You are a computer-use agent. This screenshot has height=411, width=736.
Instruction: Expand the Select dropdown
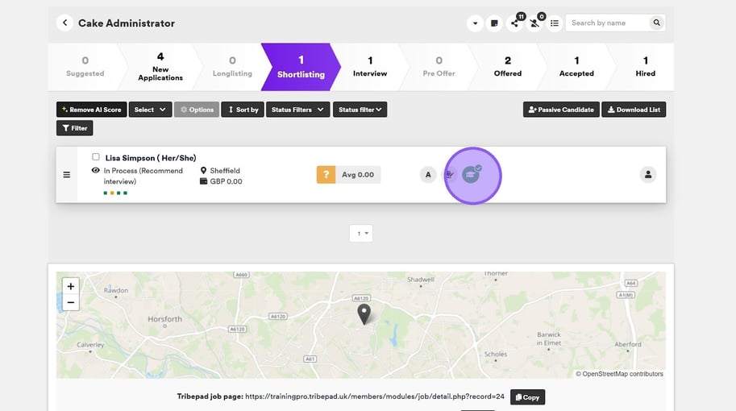(x=150, y=110)
